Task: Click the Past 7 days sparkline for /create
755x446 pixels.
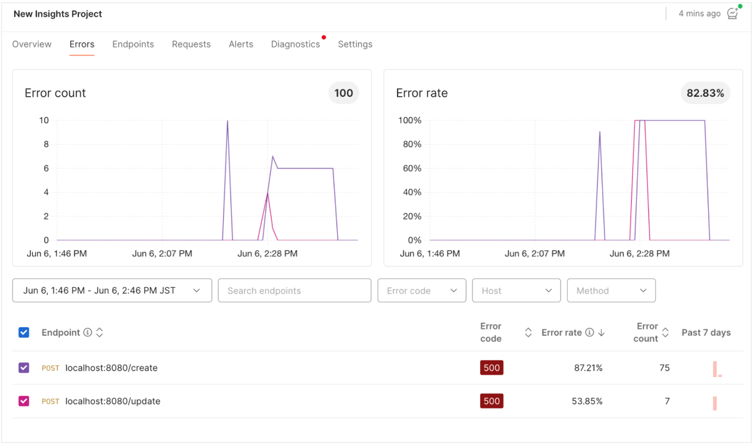Action: pos(717,369)
